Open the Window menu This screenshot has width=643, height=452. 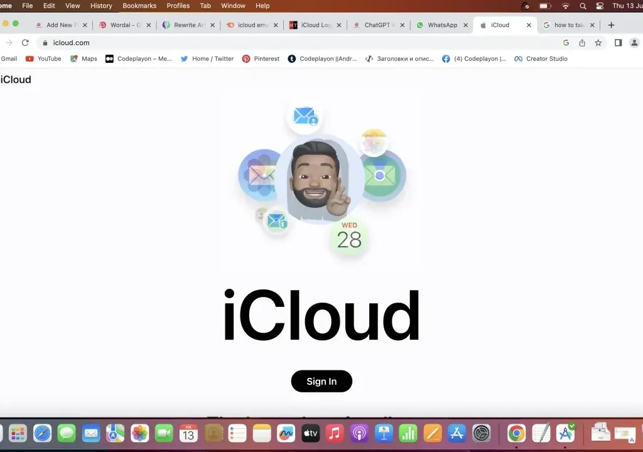(x=233, y=6)
